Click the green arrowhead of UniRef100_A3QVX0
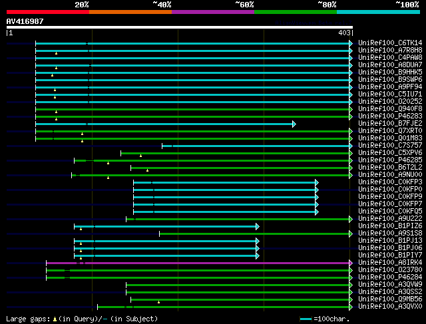 351,307
